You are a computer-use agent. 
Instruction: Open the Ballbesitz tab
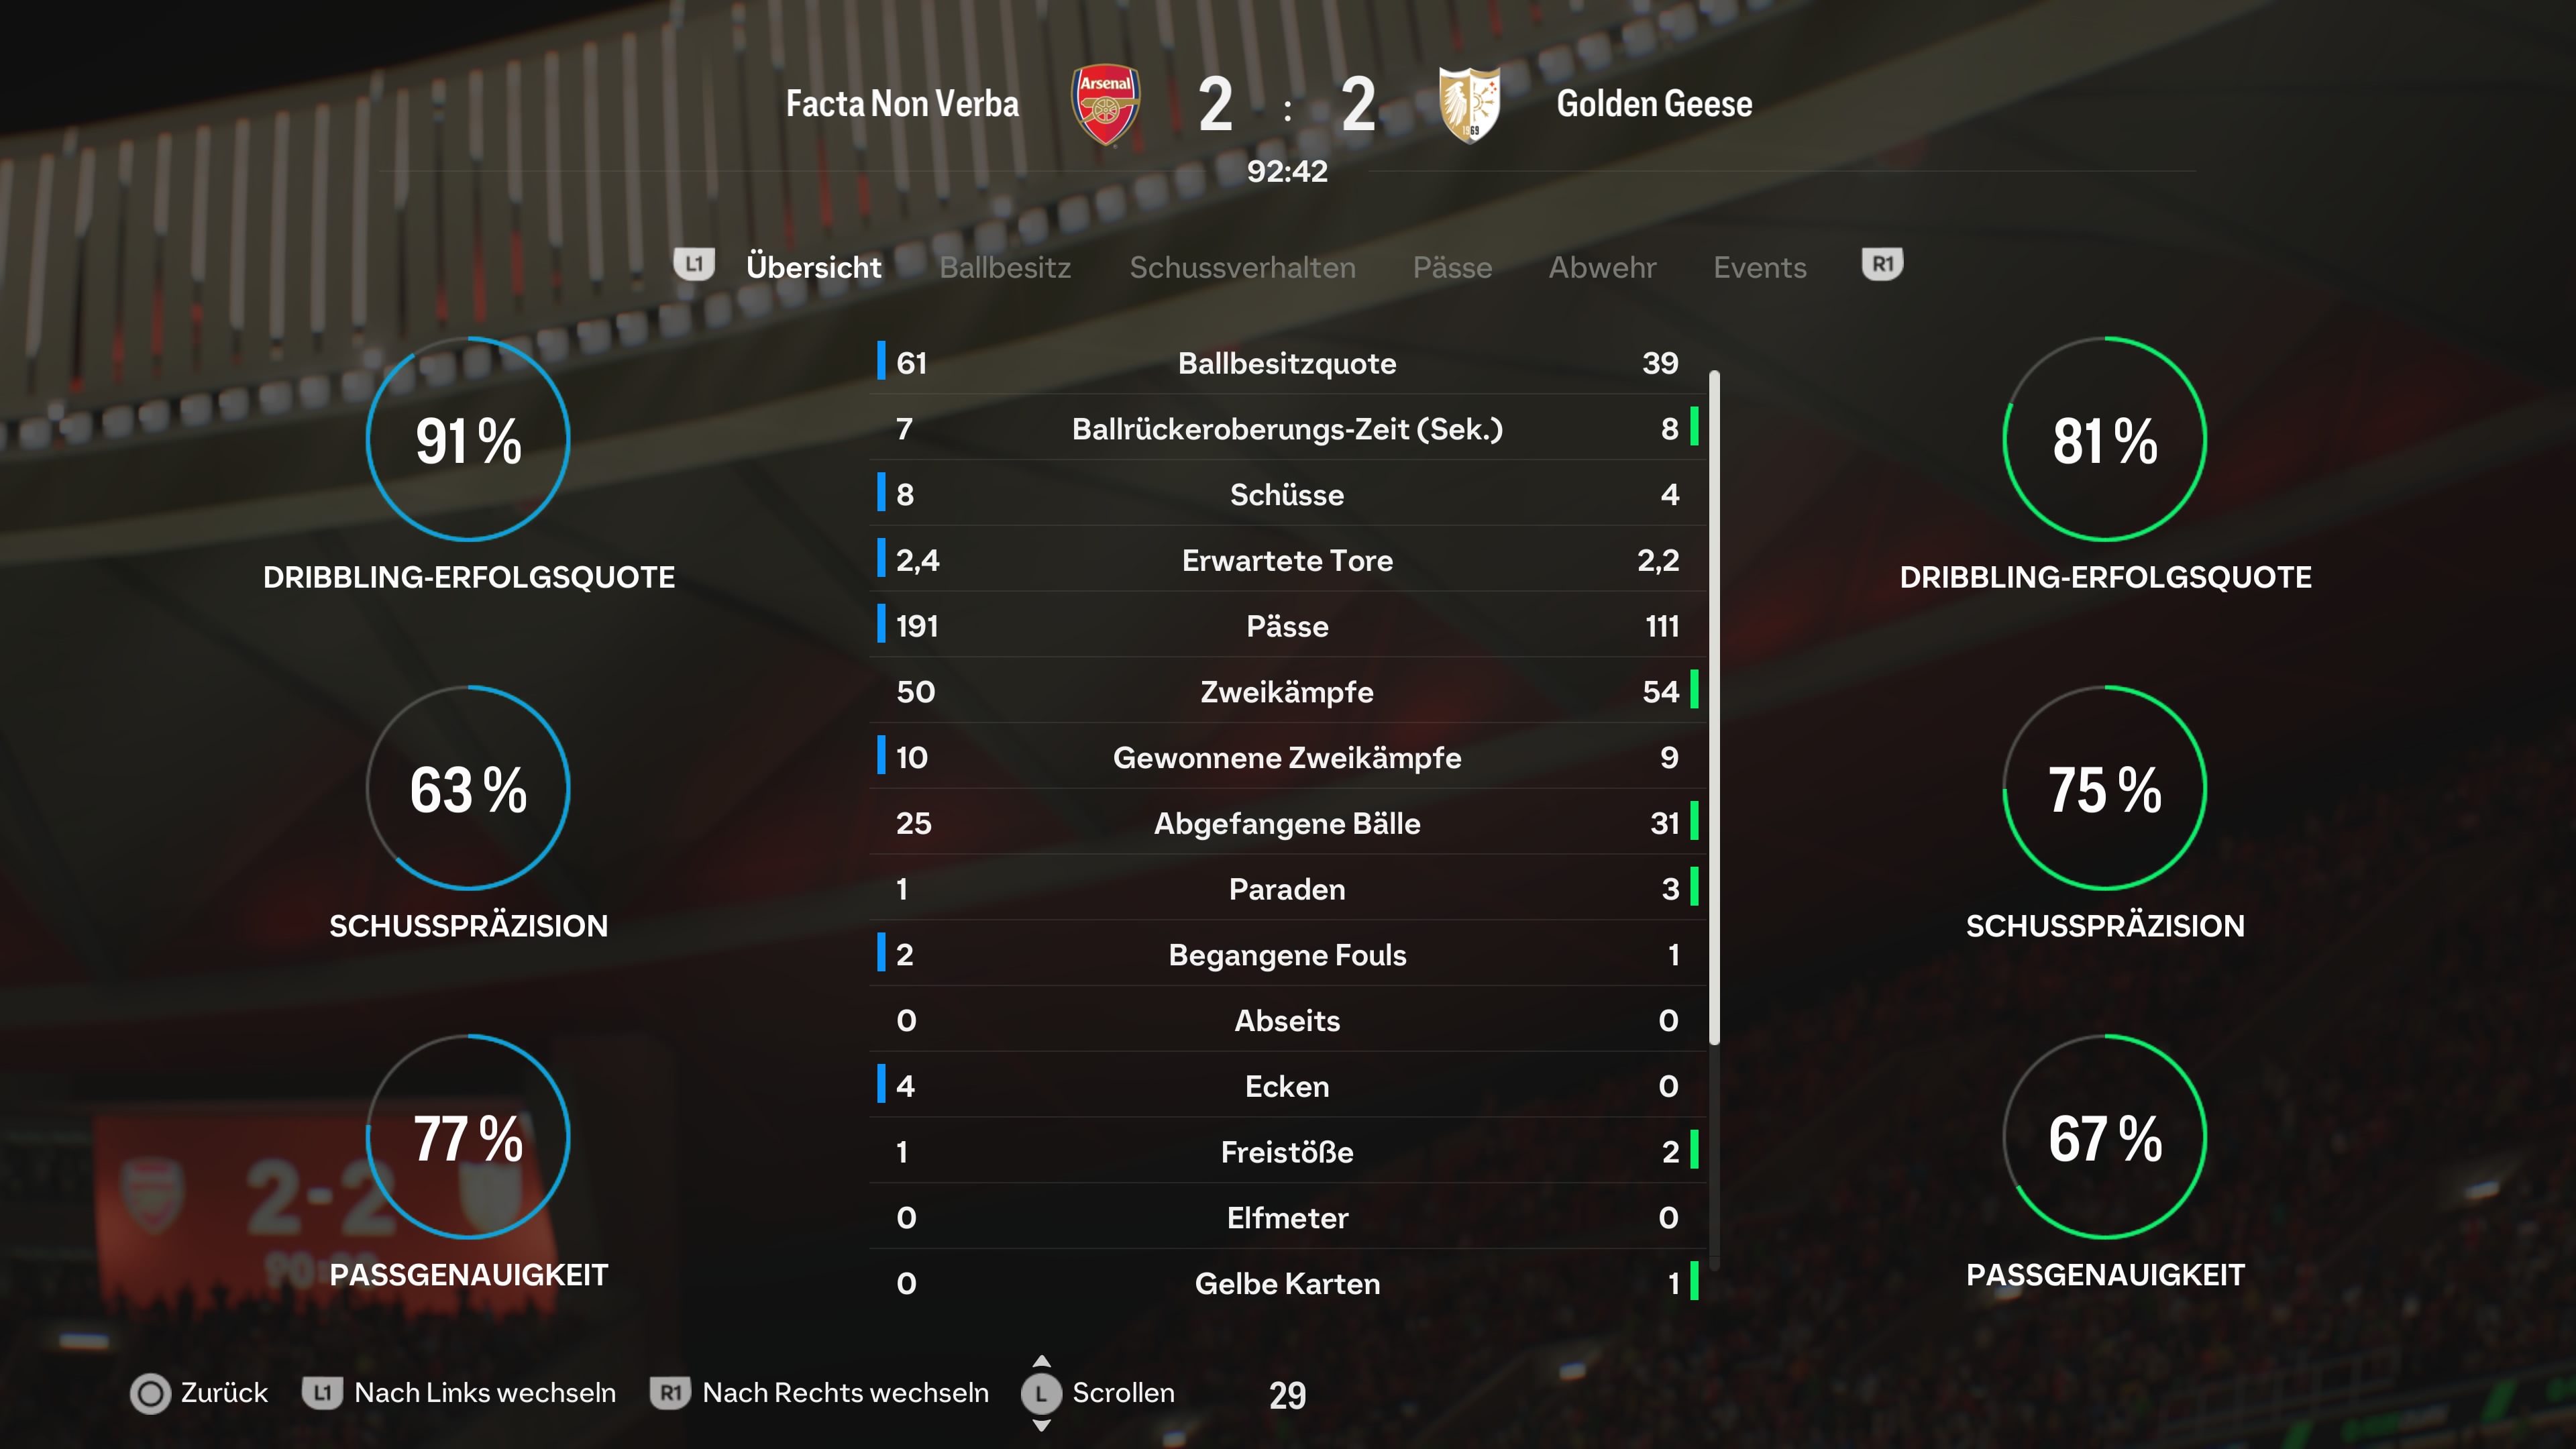(1005, 267)
